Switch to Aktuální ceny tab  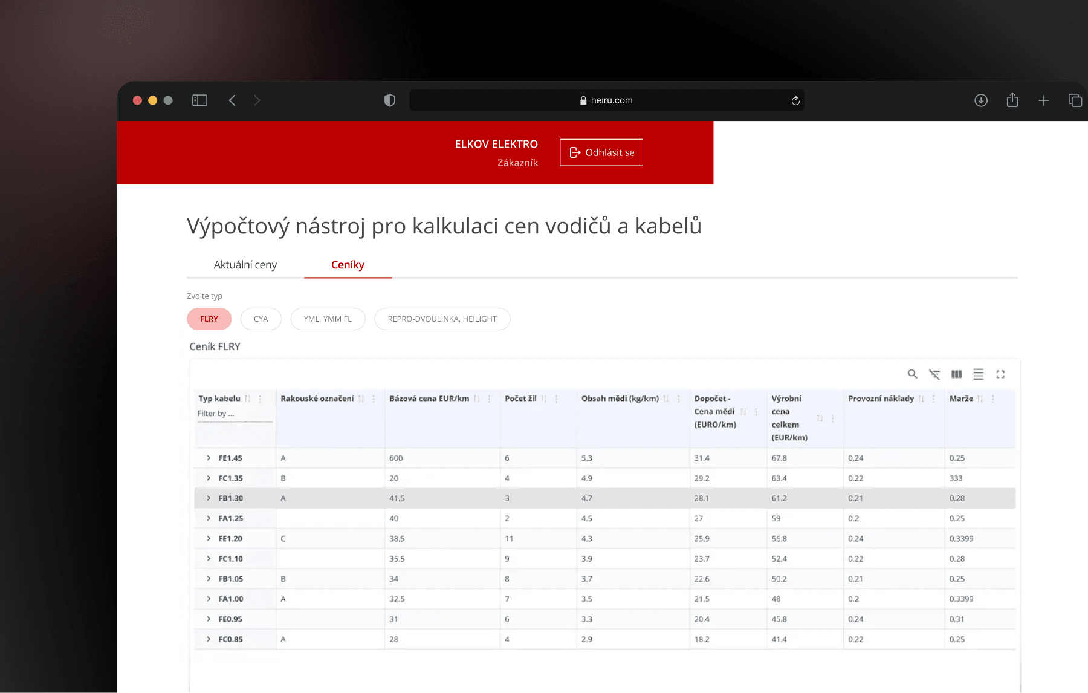pos(245,265)
